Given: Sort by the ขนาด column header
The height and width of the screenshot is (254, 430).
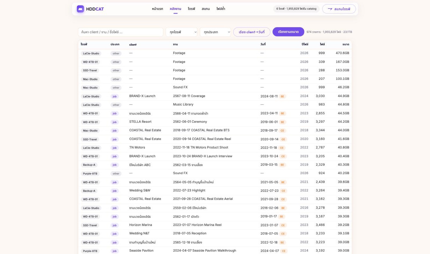Looking at the screenshot, I should 346,44.
